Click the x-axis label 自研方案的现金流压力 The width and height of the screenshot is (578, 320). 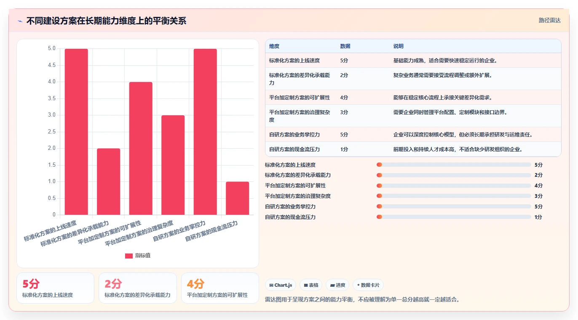pos(211,231)
